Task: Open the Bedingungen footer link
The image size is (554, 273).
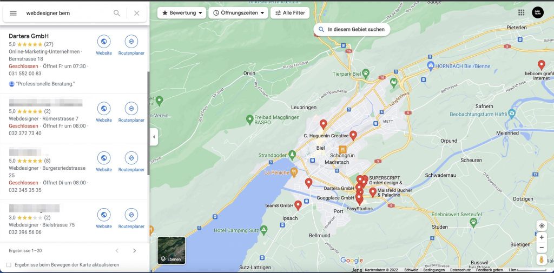Action: (x=434, y=270)
